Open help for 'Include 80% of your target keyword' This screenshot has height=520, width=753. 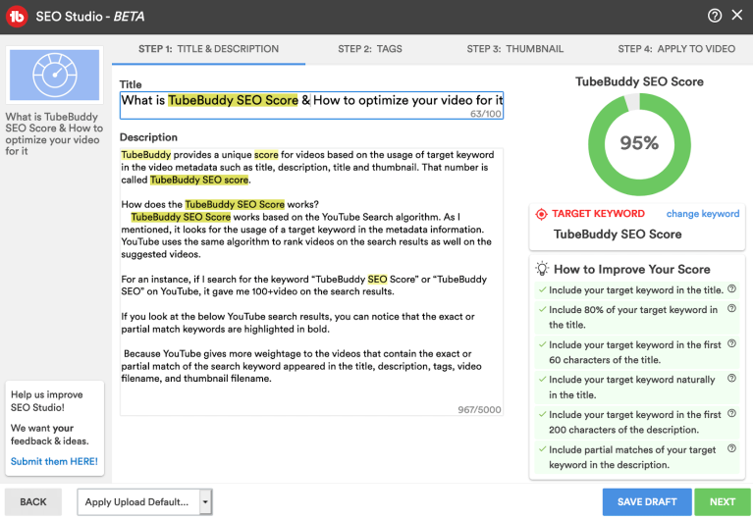coord(731,308)
